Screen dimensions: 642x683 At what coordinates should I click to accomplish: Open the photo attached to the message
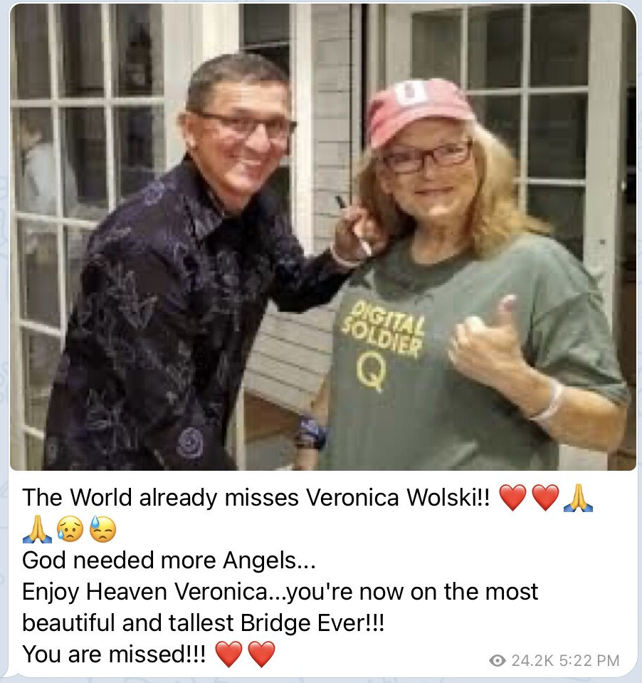click(323, 237)
